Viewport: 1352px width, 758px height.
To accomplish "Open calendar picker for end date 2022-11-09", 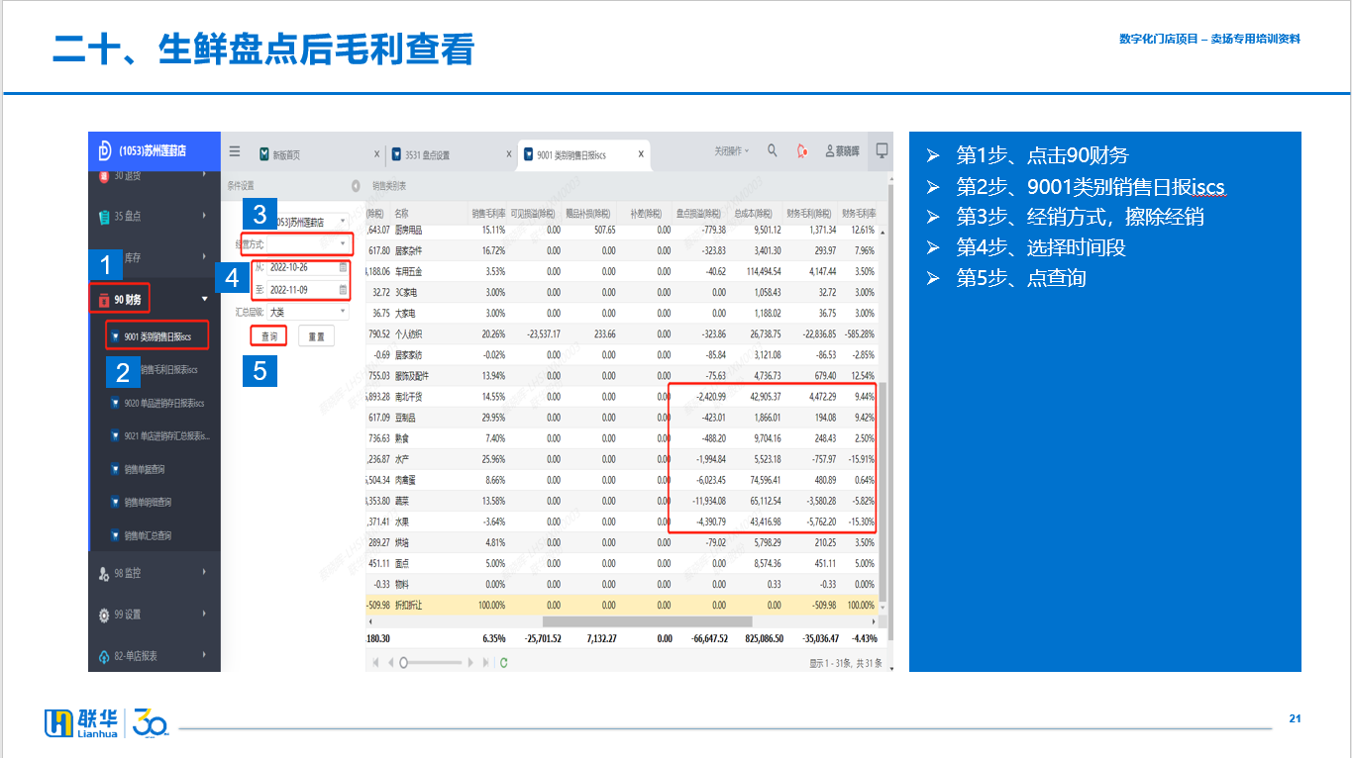I will coord(343,290).
